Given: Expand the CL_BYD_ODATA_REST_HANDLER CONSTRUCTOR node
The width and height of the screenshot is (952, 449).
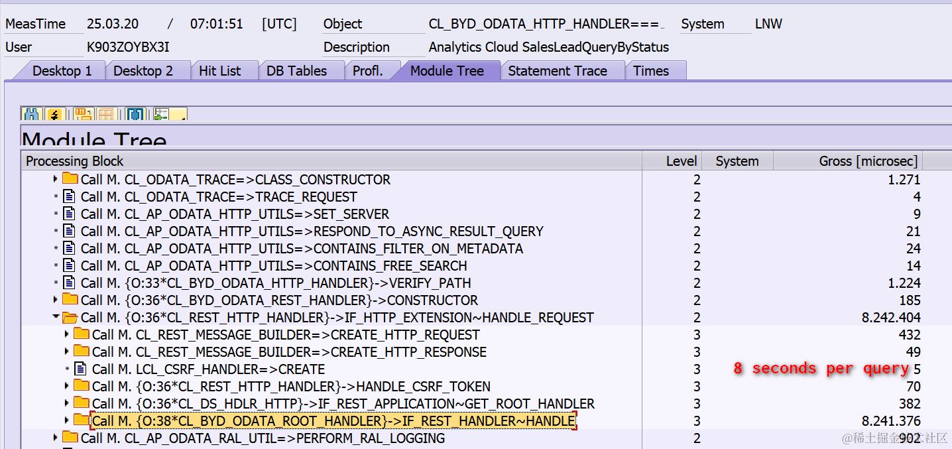Looking at the screenshot, I should click(x=56, y=300).
